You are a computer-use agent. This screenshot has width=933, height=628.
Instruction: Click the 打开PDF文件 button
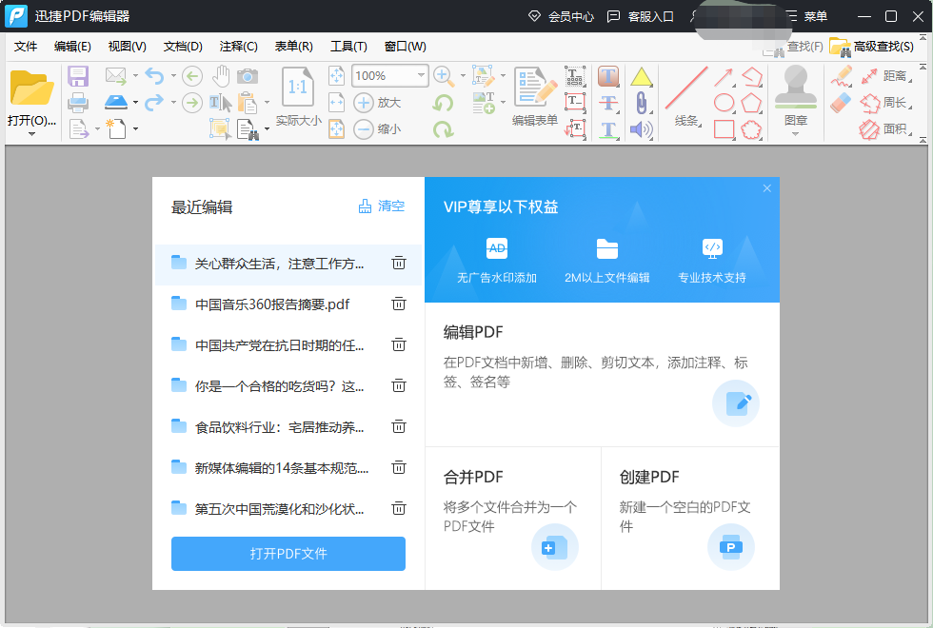pos(288,554)
